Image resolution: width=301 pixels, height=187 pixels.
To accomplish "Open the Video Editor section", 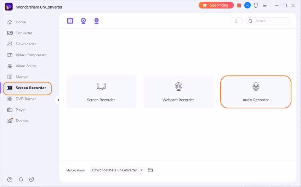I will coord(22,66).
